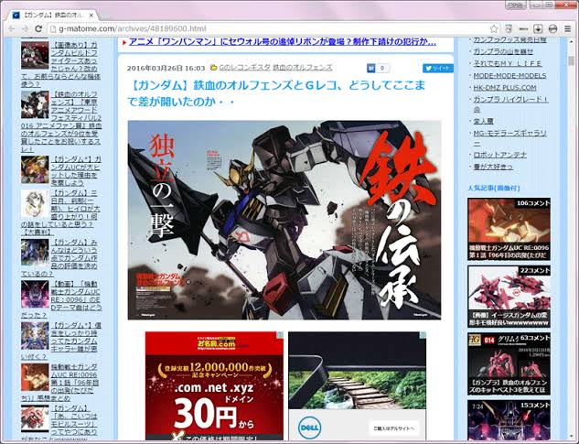The width and height of the screenshot is (579, 444).
Task: Click the page vertical scrollbar thumb
Action: pos(572,60)
